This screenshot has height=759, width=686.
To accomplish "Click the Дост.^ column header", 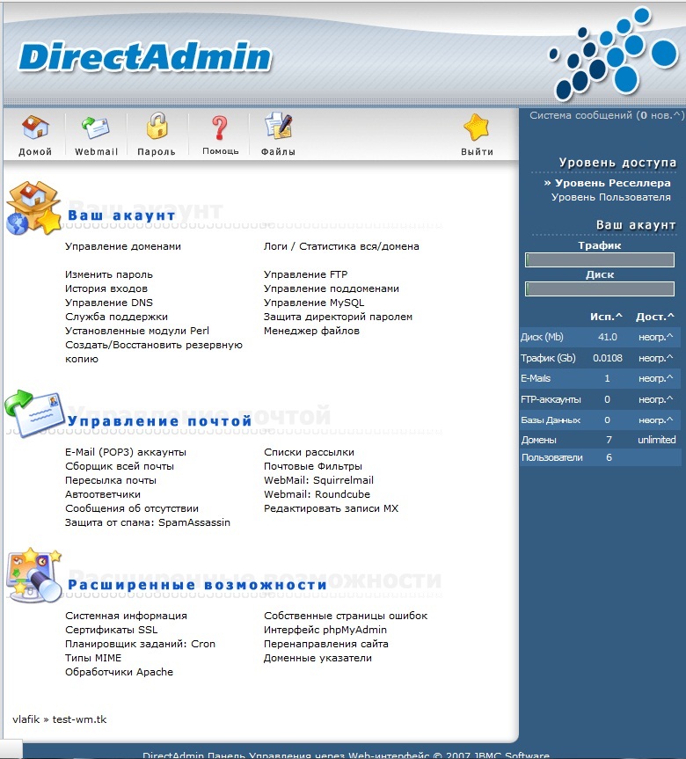I will pos(654,317).
